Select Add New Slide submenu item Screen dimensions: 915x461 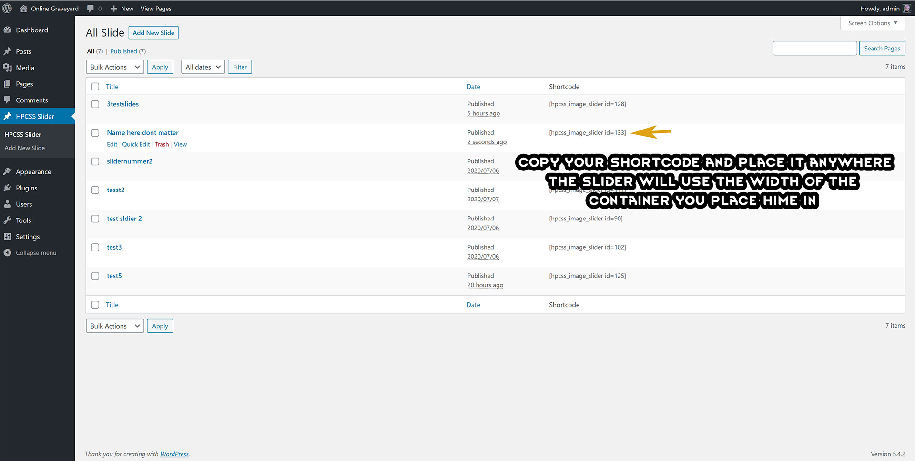[x=25, y=148]
